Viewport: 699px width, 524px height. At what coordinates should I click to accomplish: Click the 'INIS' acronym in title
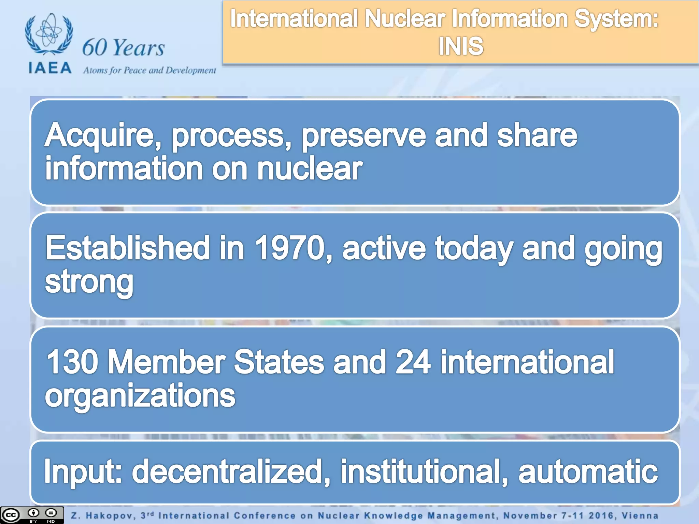[x=460, y=46]
